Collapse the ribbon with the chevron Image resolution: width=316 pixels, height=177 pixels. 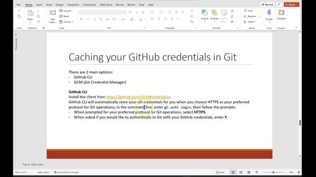tap(296, 28)
